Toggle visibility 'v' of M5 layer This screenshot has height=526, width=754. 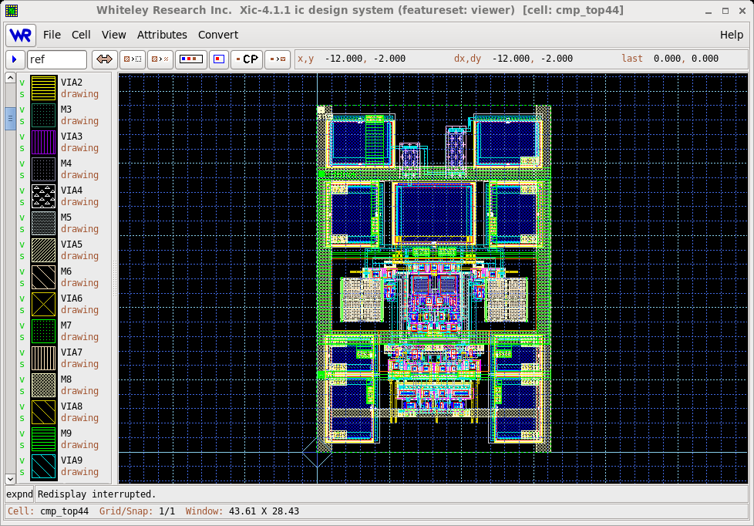22,217
